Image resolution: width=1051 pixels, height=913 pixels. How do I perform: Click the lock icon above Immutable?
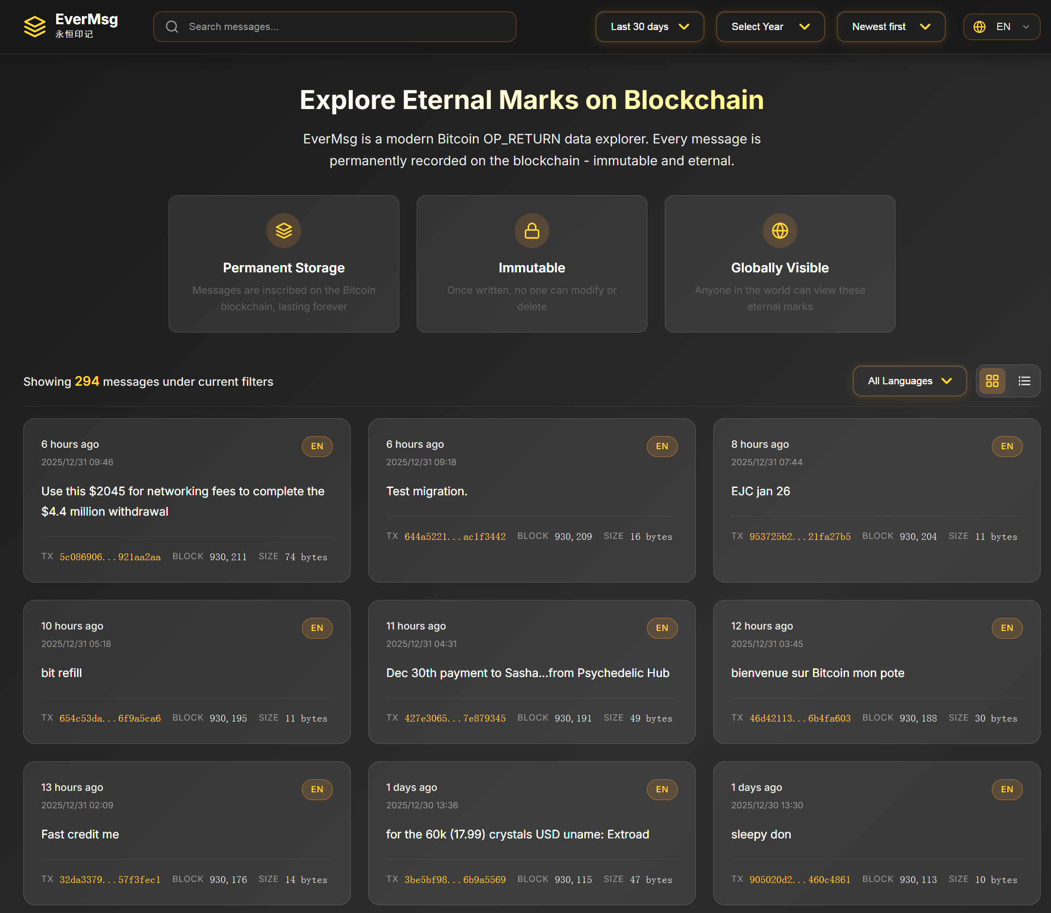click(532, 230)
